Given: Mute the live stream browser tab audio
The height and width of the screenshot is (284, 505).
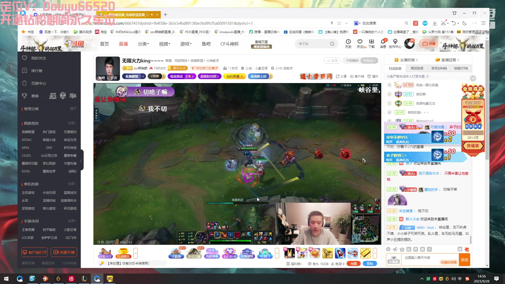Looking at the screenshot, I should pos(152,15).
